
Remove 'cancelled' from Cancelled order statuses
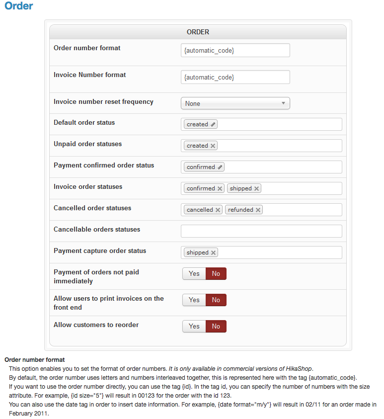tap(218, 210)
